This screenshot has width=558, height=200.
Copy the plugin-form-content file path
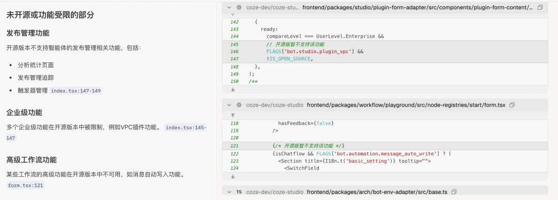(x=540, y=7)
